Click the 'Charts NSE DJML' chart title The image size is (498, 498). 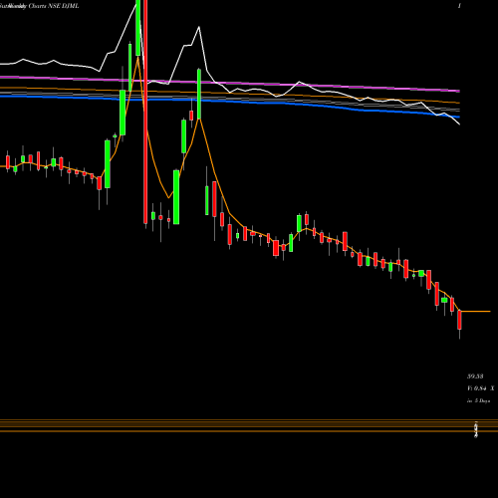pyautogui.click(x=54, y=6)
